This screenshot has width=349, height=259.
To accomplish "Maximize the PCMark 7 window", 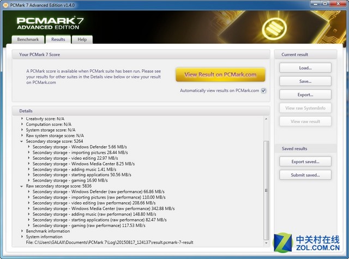I will click(x=325, y=4).
